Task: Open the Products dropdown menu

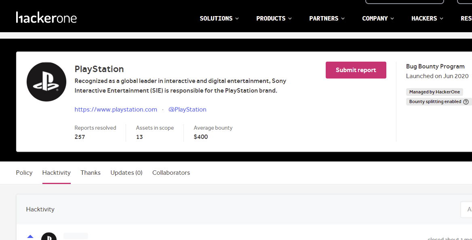Action: click(274, 19)
